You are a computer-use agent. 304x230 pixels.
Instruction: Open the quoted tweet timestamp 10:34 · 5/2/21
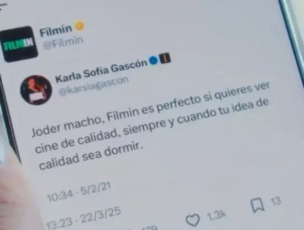(x=79, y=192)
